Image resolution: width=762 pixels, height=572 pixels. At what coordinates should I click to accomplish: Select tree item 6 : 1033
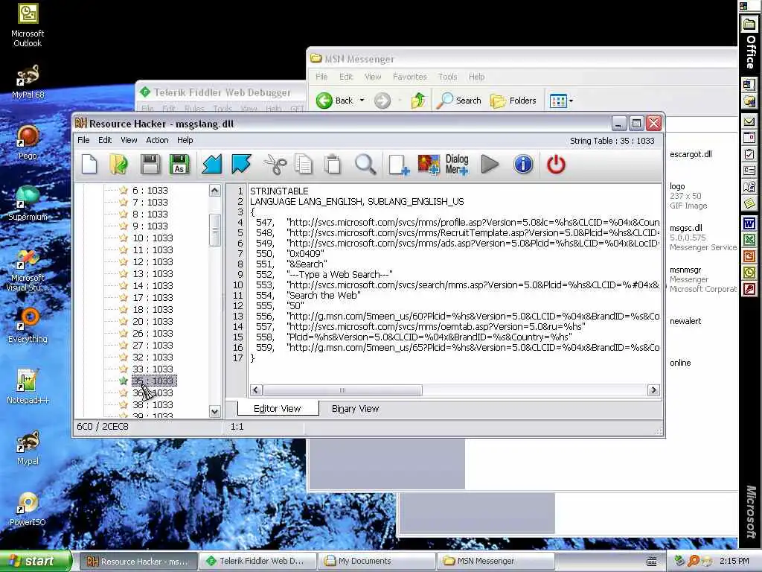pyautogui.click(x=150, y=190)
